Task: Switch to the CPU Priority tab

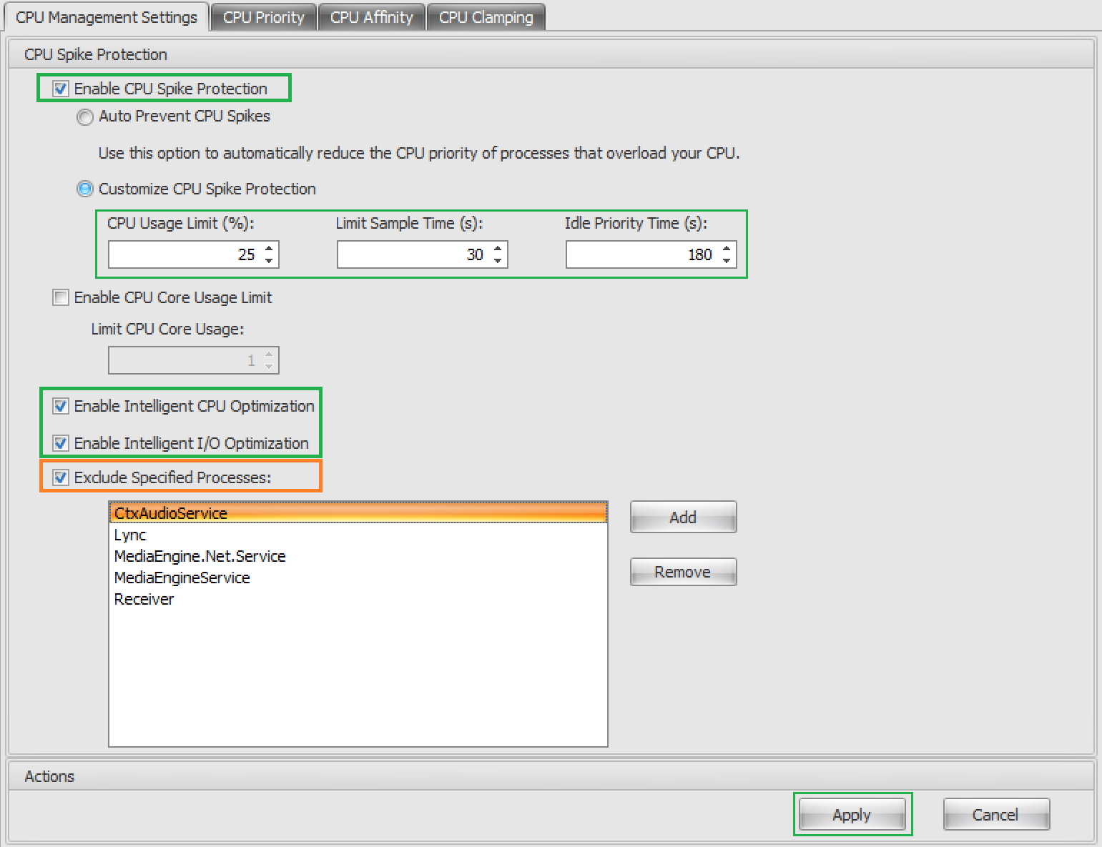Action: pos(263,17)
